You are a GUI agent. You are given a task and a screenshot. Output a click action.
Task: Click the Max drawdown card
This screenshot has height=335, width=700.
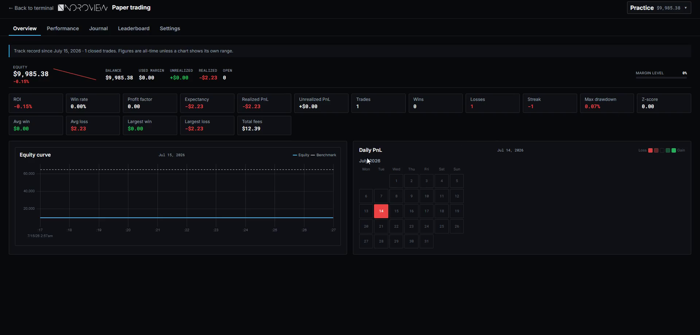[607, 103]
